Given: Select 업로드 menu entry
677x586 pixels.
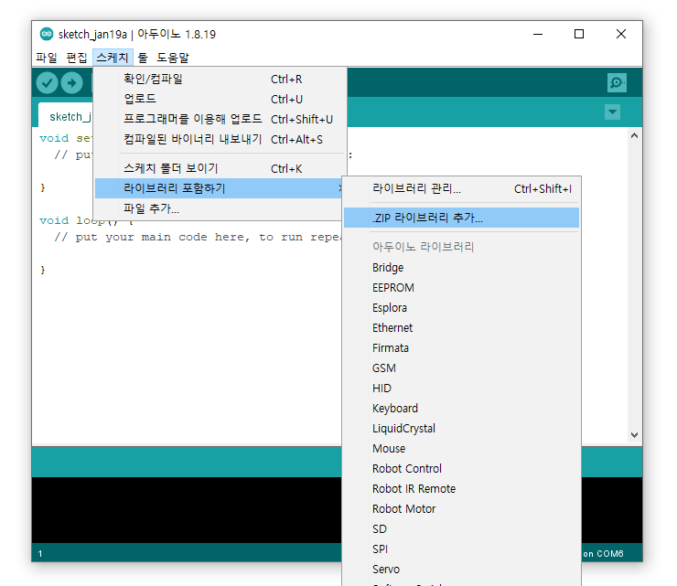Looking at the screenshot, I should pyautogui.click(x=220, y=99).
